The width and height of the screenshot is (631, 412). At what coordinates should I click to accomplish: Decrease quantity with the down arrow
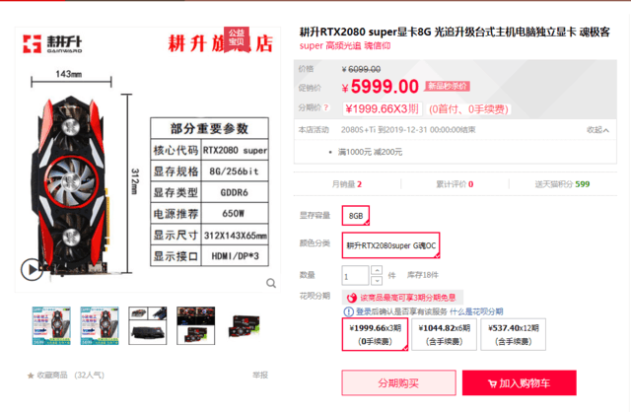(x=377, y=281)
